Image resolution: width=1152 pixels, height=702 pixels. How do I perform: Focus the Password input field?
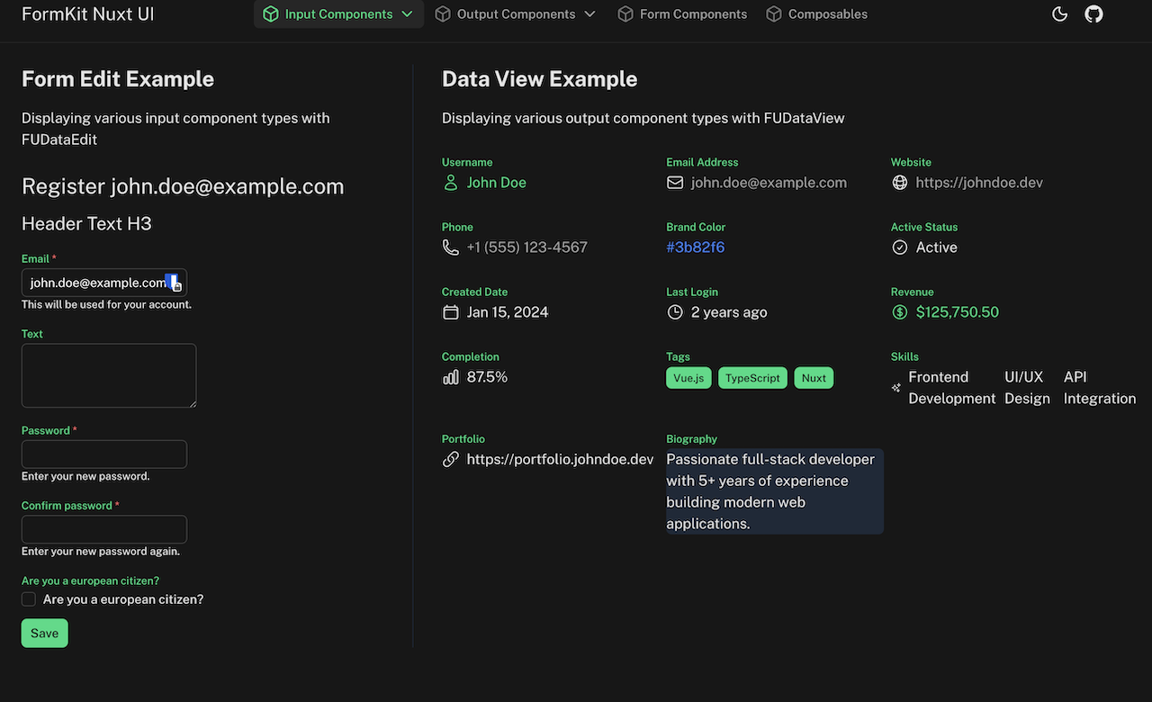click(x=104, y=454)
